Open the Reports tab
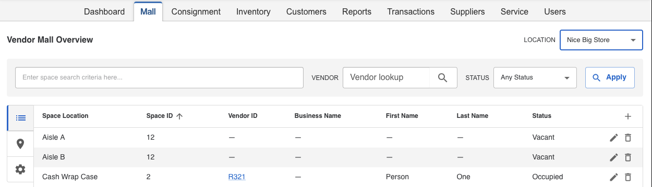Image resolution: width=652 pixels, height=187 pixels. [x=357, y=11]
